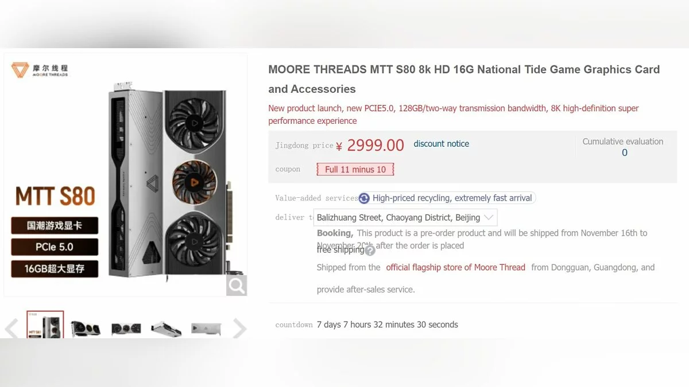View the fifth thumbnail showing card backplate
The width and height of the screenshot is (689, 387).
pyautogui.click(x=206, y=329)
